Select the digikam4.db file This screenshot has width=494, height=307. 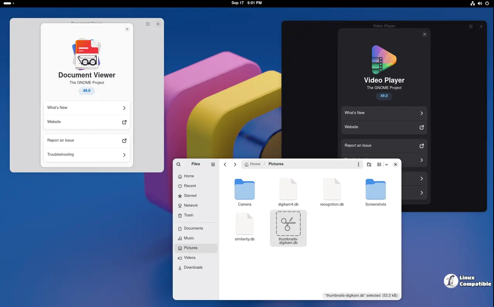coord(288,192)
